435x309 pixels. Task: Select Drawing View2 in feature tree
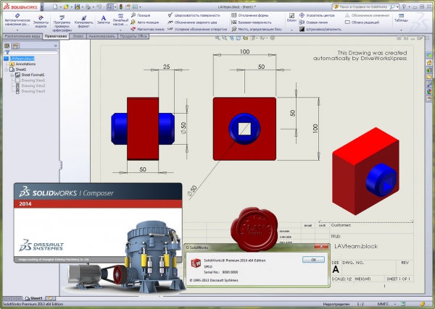(30, 85)
